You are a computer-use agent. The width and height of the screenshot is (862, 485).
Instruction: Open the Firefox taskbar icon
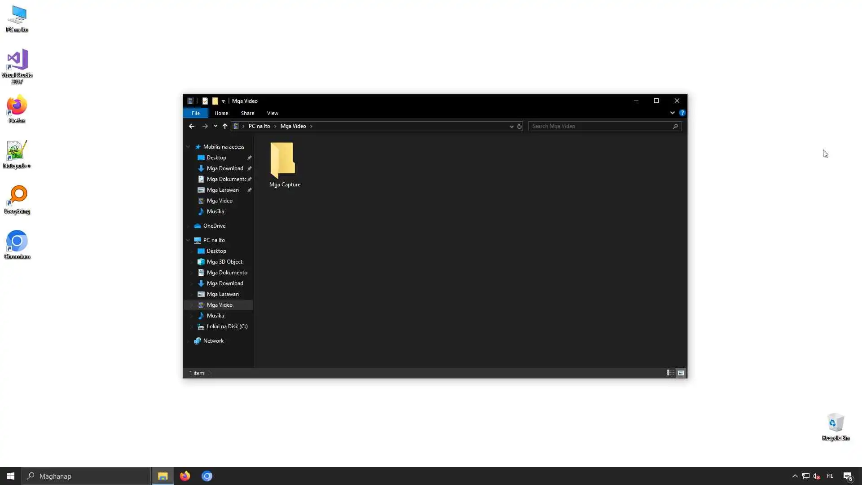point(185,476)
